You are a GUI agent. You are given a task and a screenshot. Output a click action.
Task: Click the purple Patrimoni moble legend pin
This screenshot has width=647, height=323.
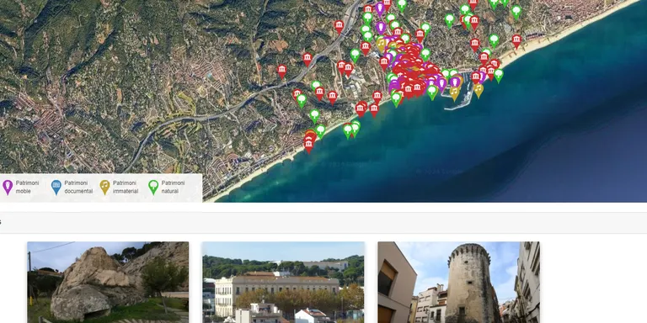[x=8, y=187]
